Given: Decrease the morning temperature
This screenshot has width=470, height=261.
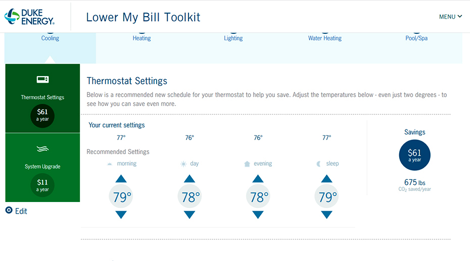Looking at the screenshot, I should (121, 215).
